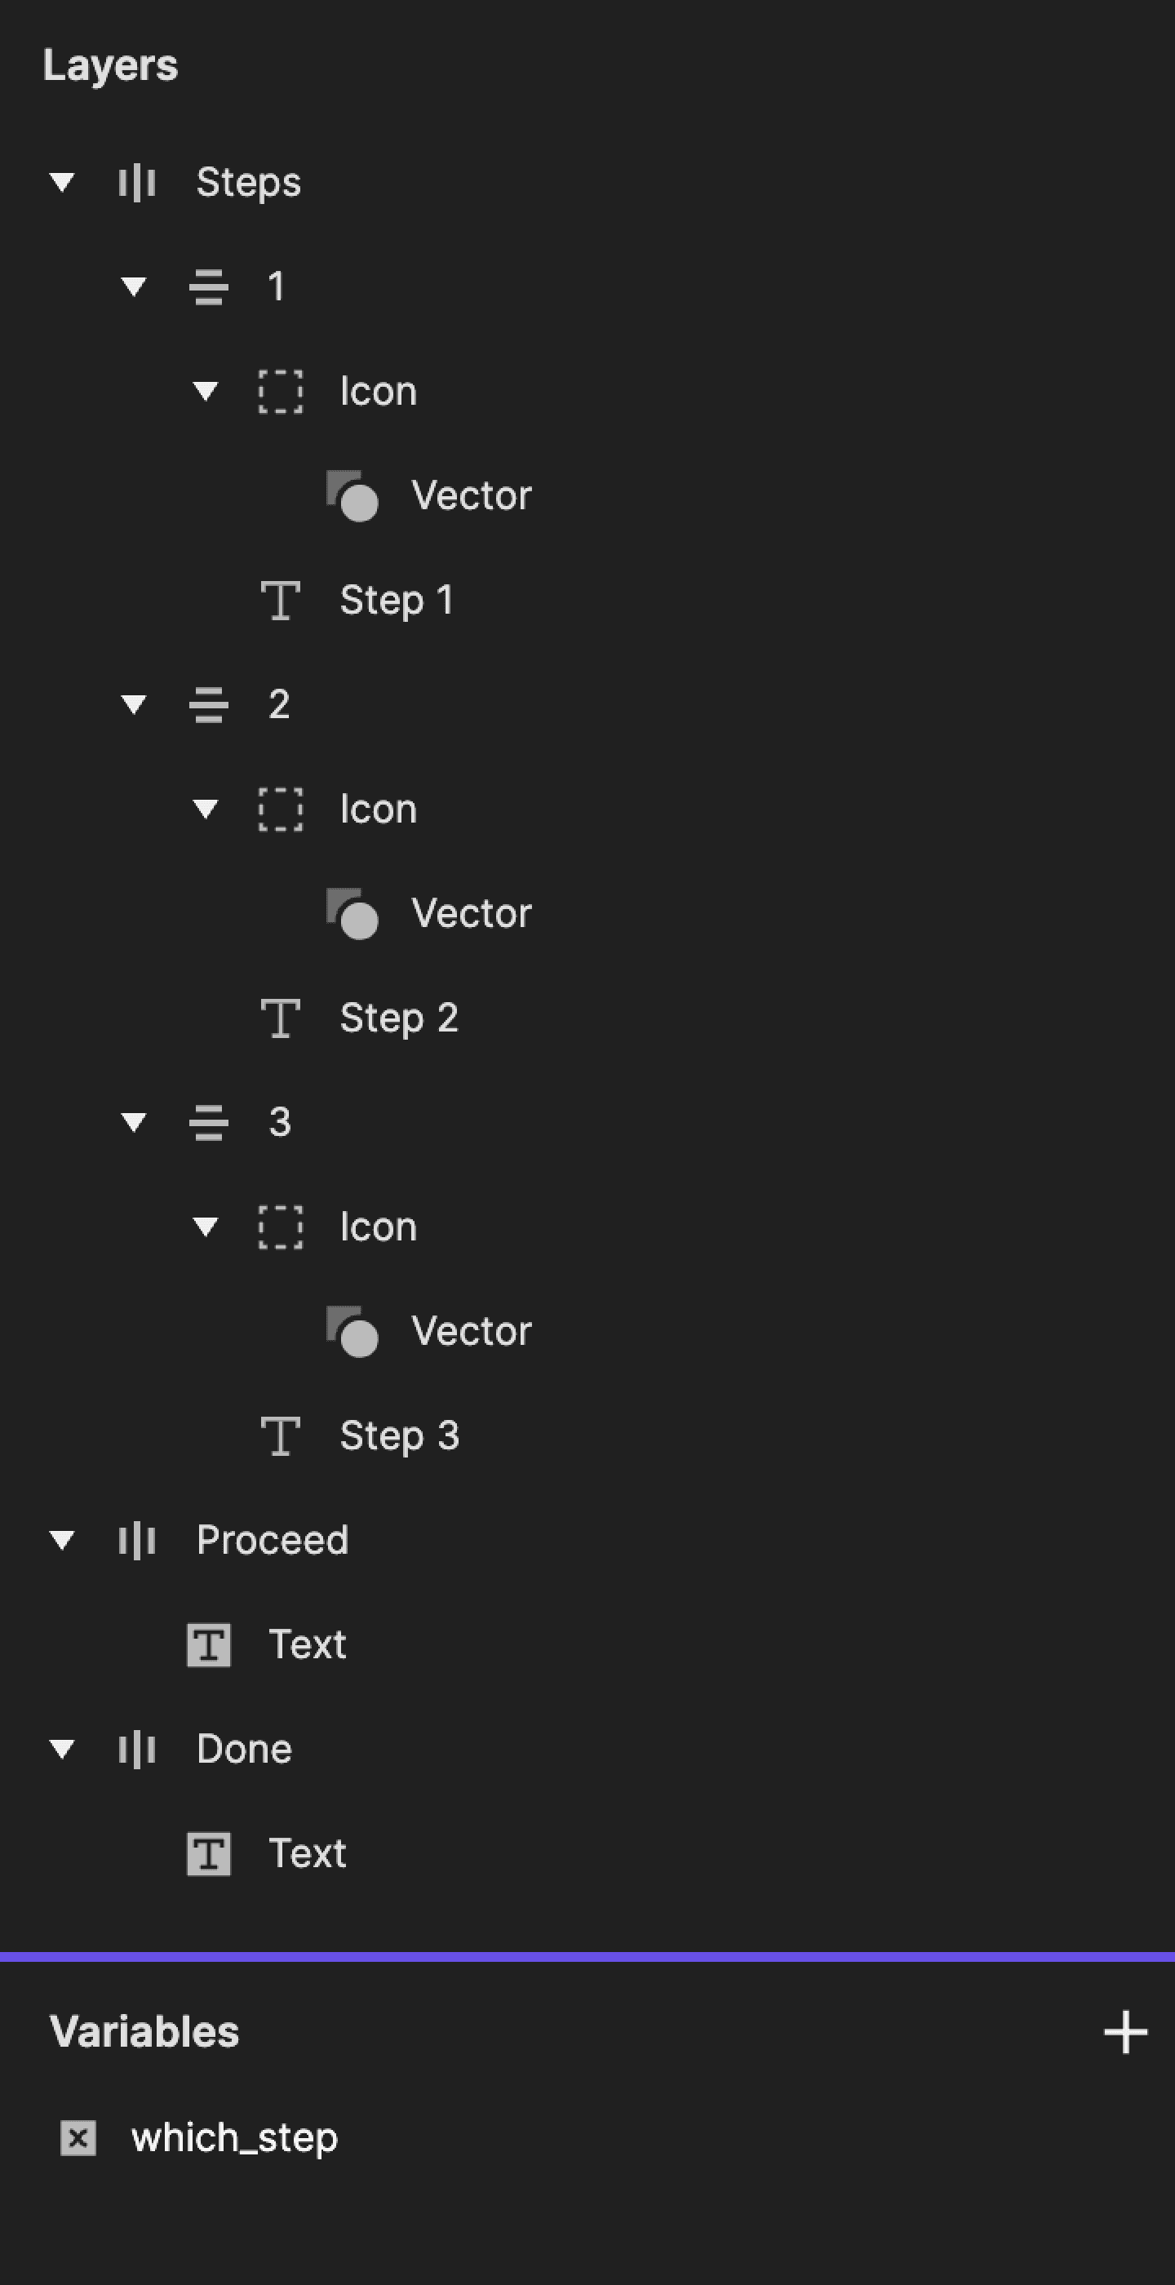Viewport: 1175px width, 2285px height.
Task: Click the Vector shape icon inside layer 3
Action: (x=354, y=1329)
